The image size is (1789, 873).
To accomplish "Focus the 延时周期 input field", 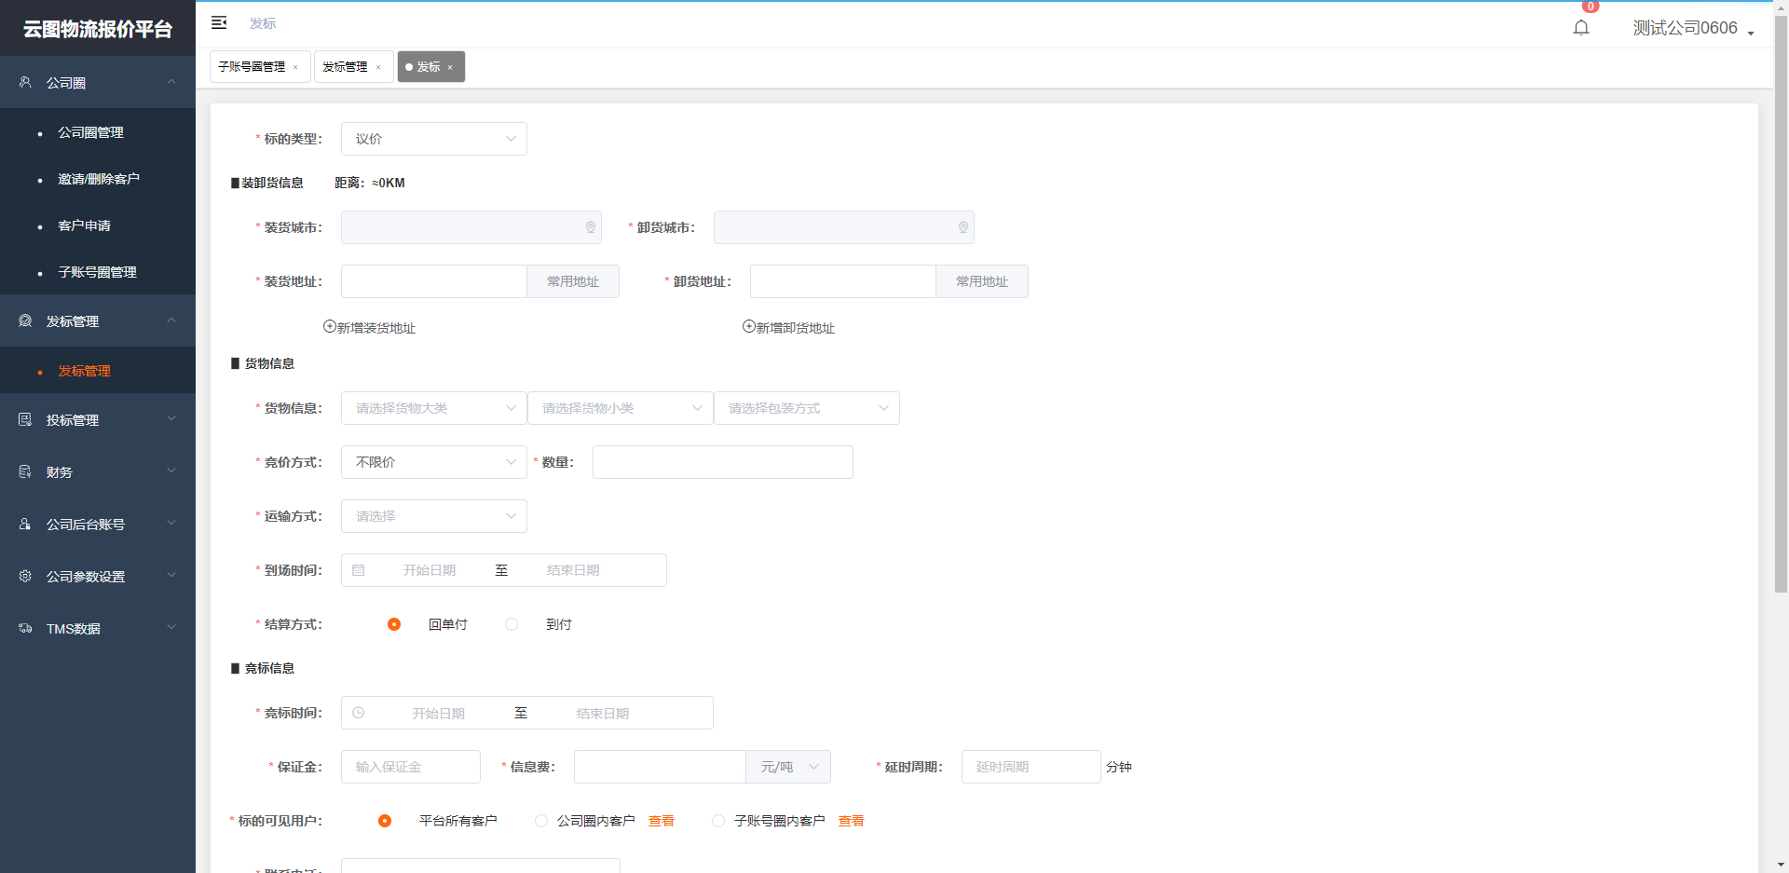I will (1031, 767).
